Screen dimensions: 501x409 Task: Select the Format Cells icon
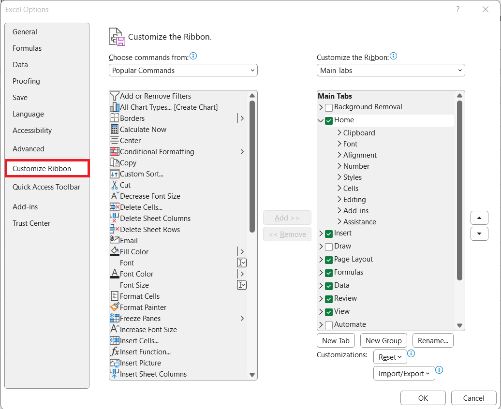(115, 296)
